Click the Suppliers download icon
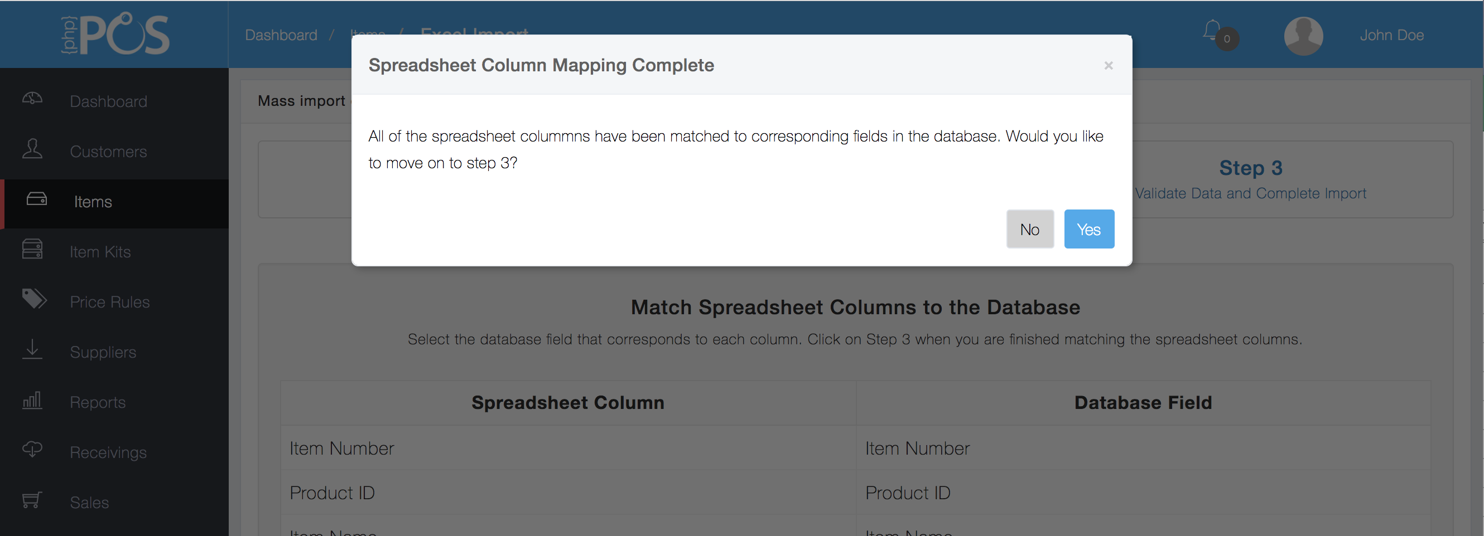 pyautogui.click(x=32, y=350)
